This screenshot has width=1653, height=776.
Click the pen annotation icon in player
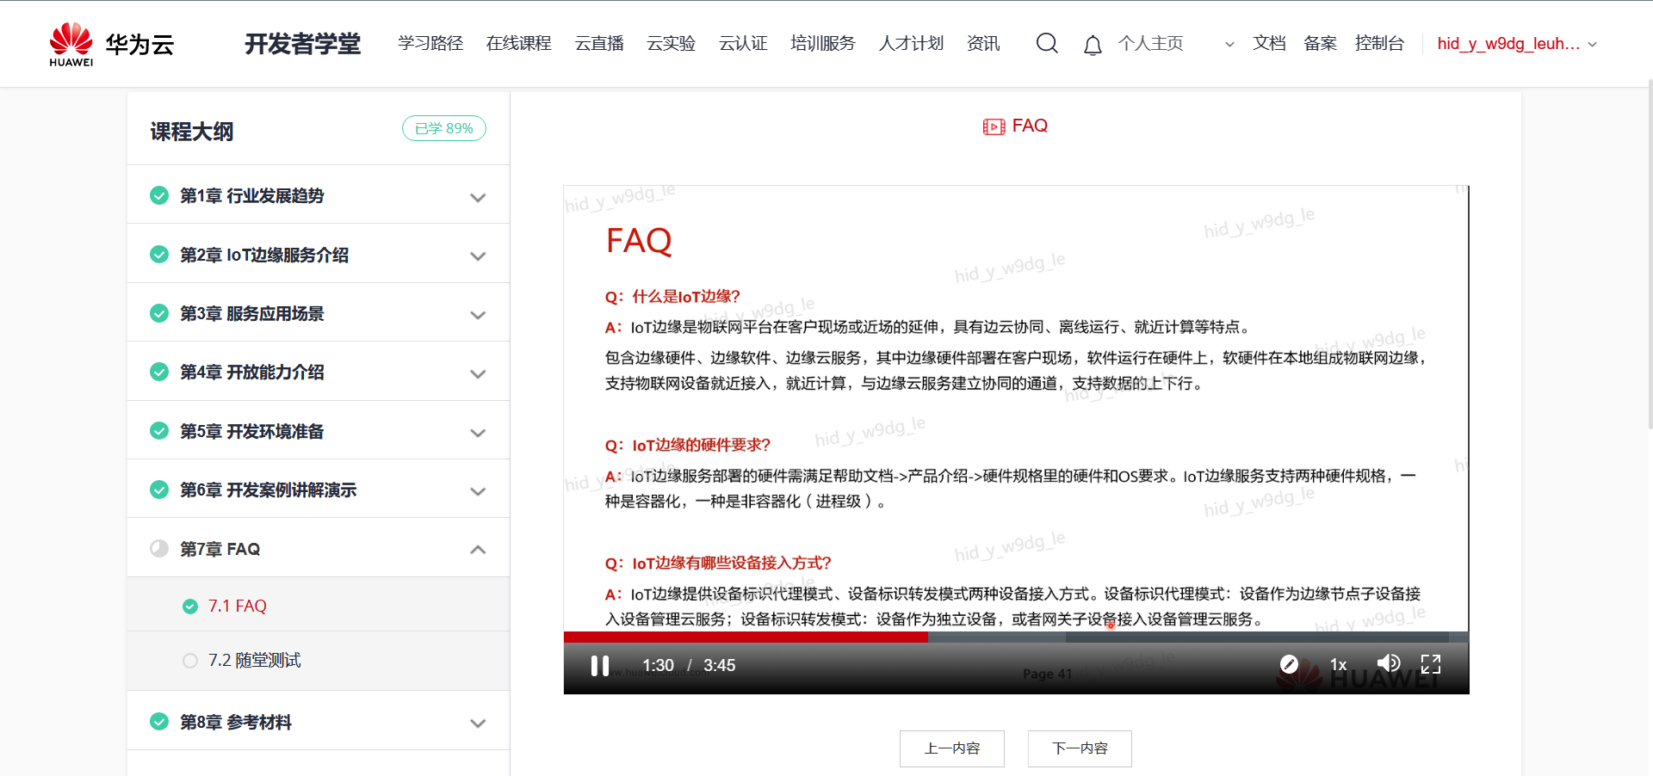(1289, 663)
